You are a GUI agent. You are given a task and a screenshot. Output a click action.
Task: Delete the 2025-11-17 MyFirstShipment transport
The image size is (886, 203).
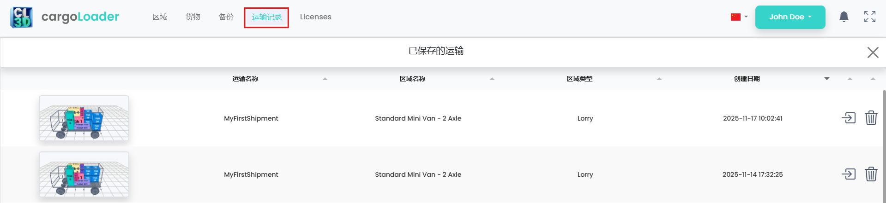(x=871, y=118)
